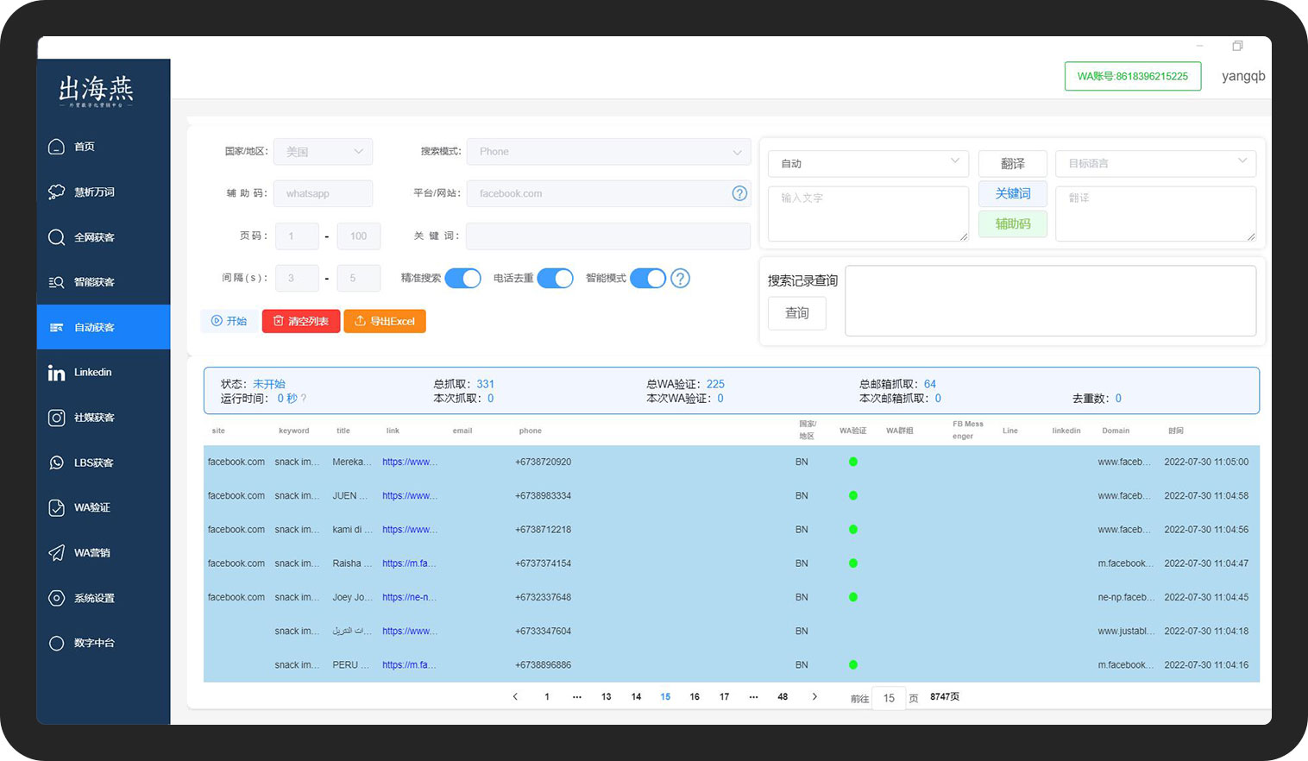Viewport: 1308px width, 761px height.
Task: Click phone number +6738983334
Action: 543,495
